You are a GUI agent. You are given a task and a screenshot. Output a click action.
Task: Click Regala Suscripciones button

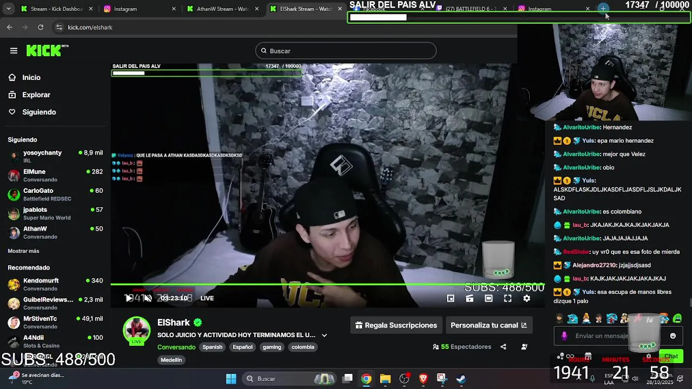396,325
